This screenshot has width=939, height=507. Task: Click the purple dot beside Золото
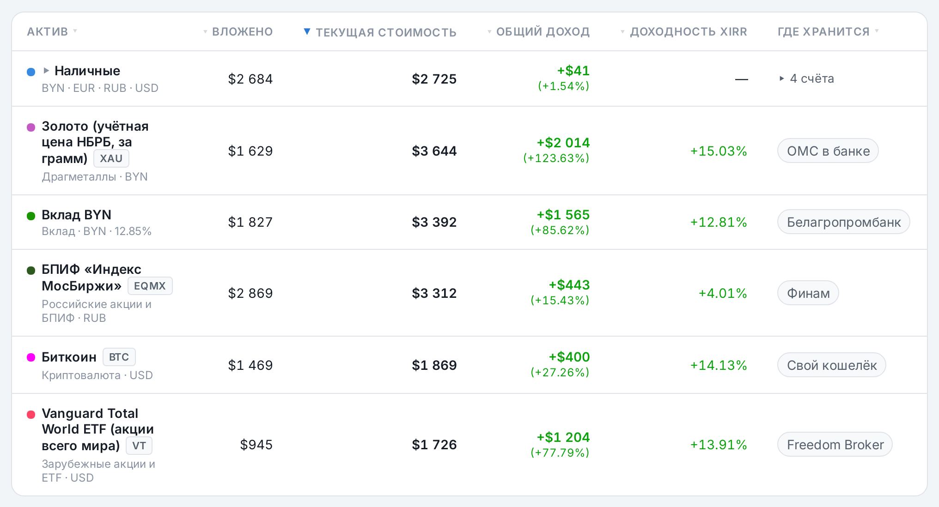(x=31, y=127)
